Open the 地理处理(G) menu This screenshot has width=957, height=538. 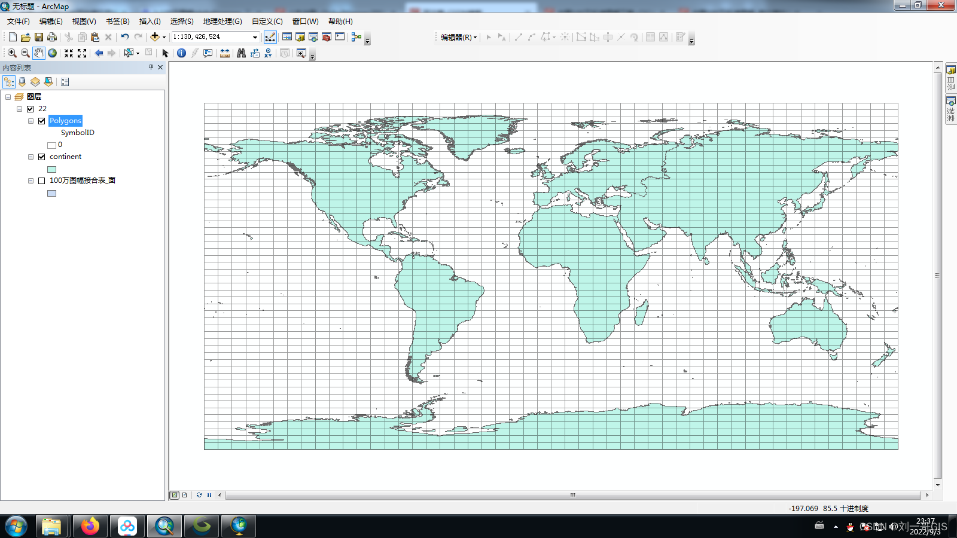click(223, 22)
